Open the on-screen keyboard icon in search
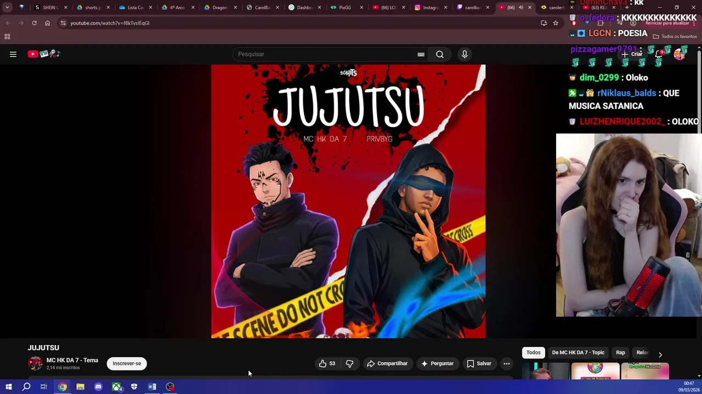The height and width of the screenshot is (394, 702). coord(421,54)
